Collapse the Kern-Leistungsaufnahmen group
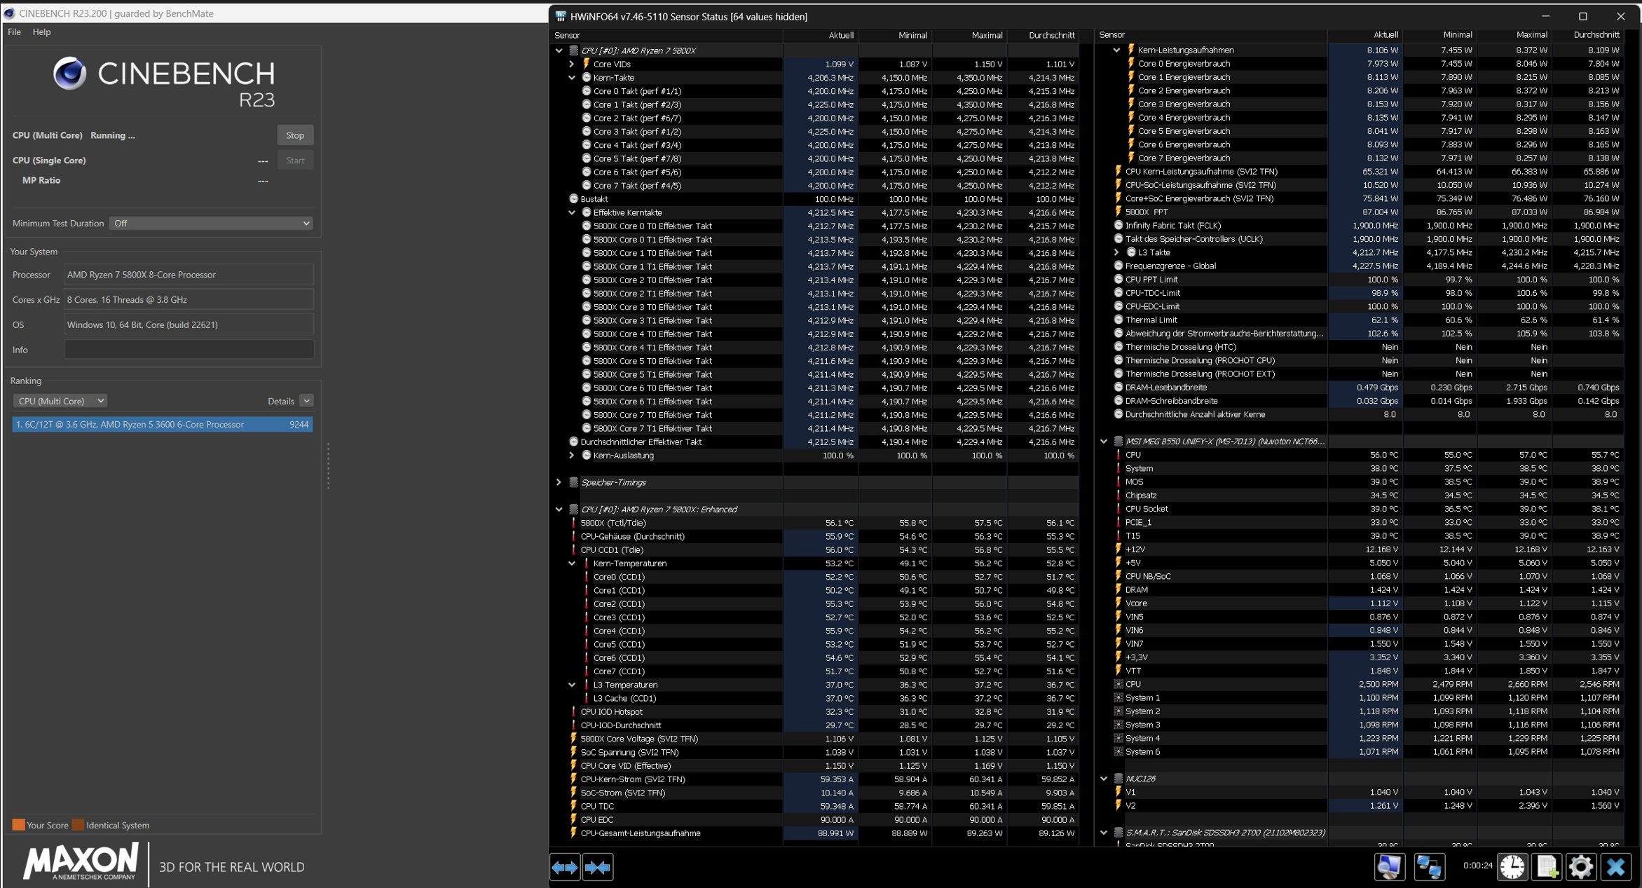The width and height of the screenshot is (1642, 888). click(x=1116, y=50)
